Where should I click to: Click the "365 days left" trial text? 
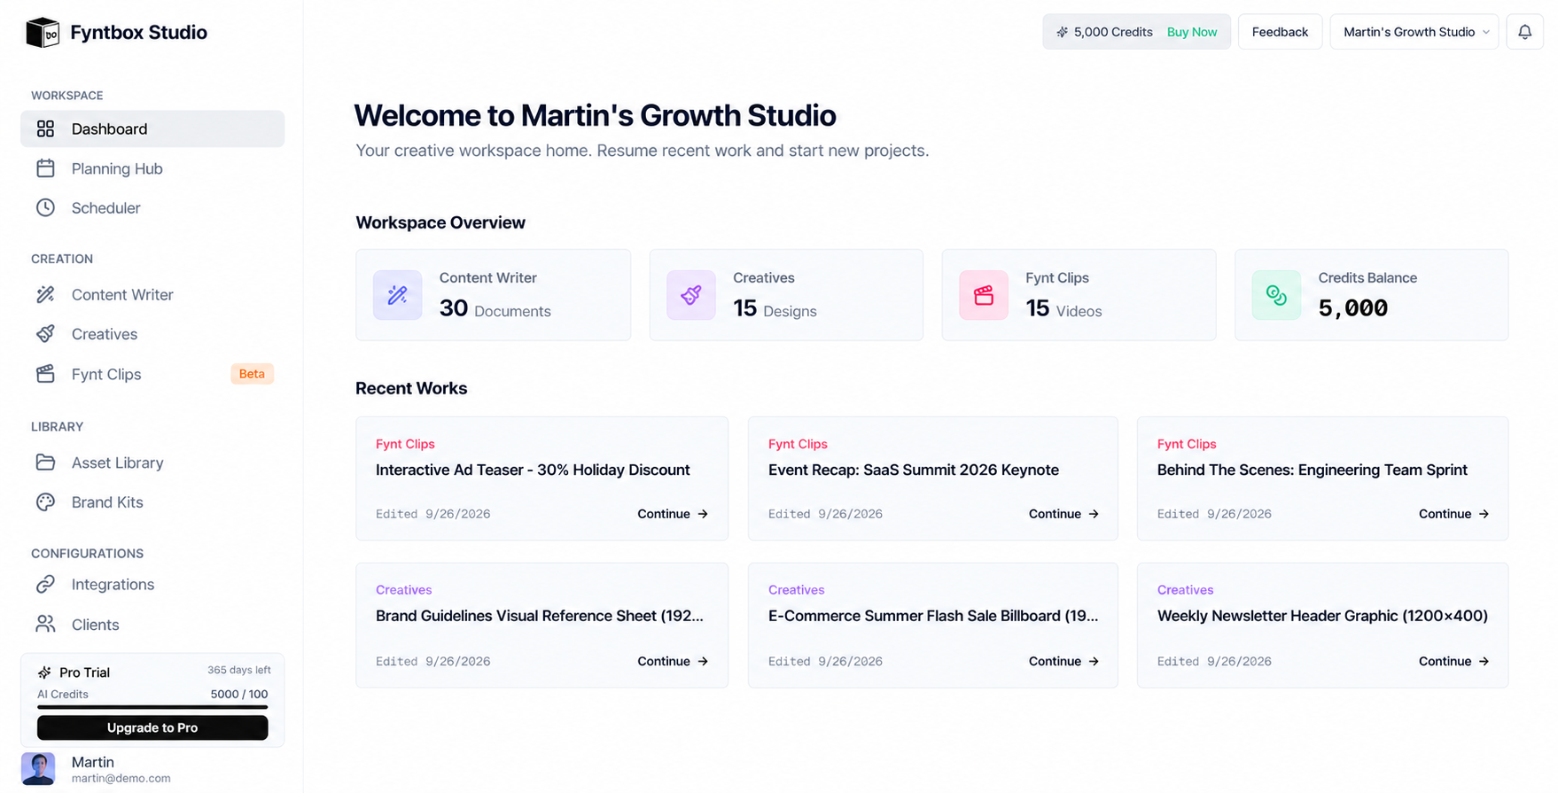click(x=239, y=670)
